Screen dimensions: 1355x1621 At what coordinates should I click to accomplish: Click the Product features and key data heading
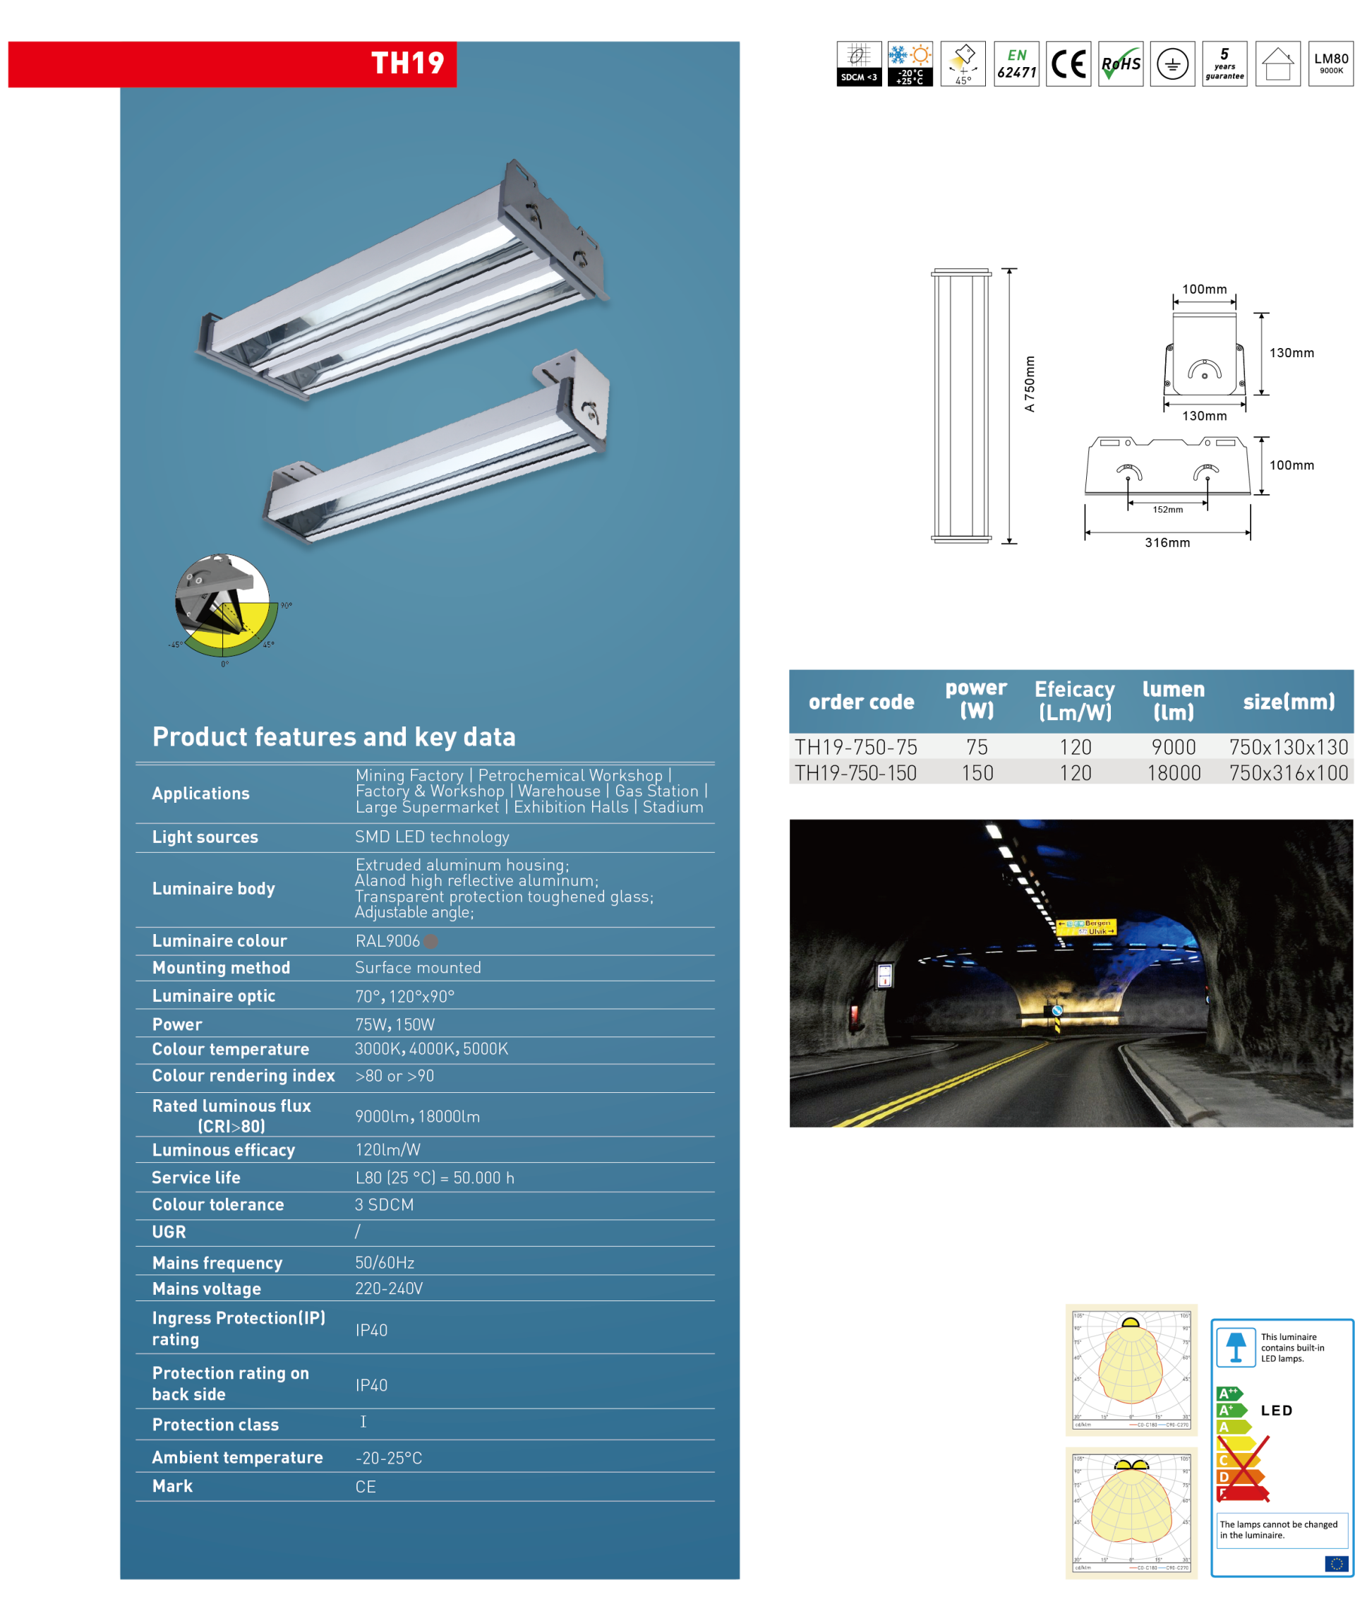(333, 736)
